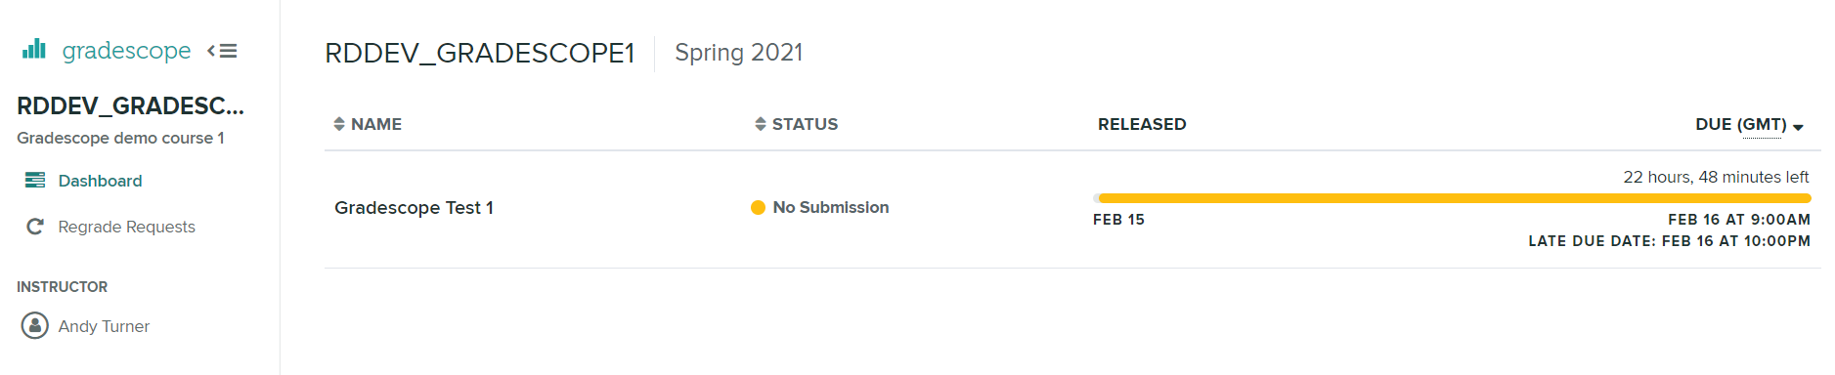Click the sort arrows beside NAME

tap(339, 124)
